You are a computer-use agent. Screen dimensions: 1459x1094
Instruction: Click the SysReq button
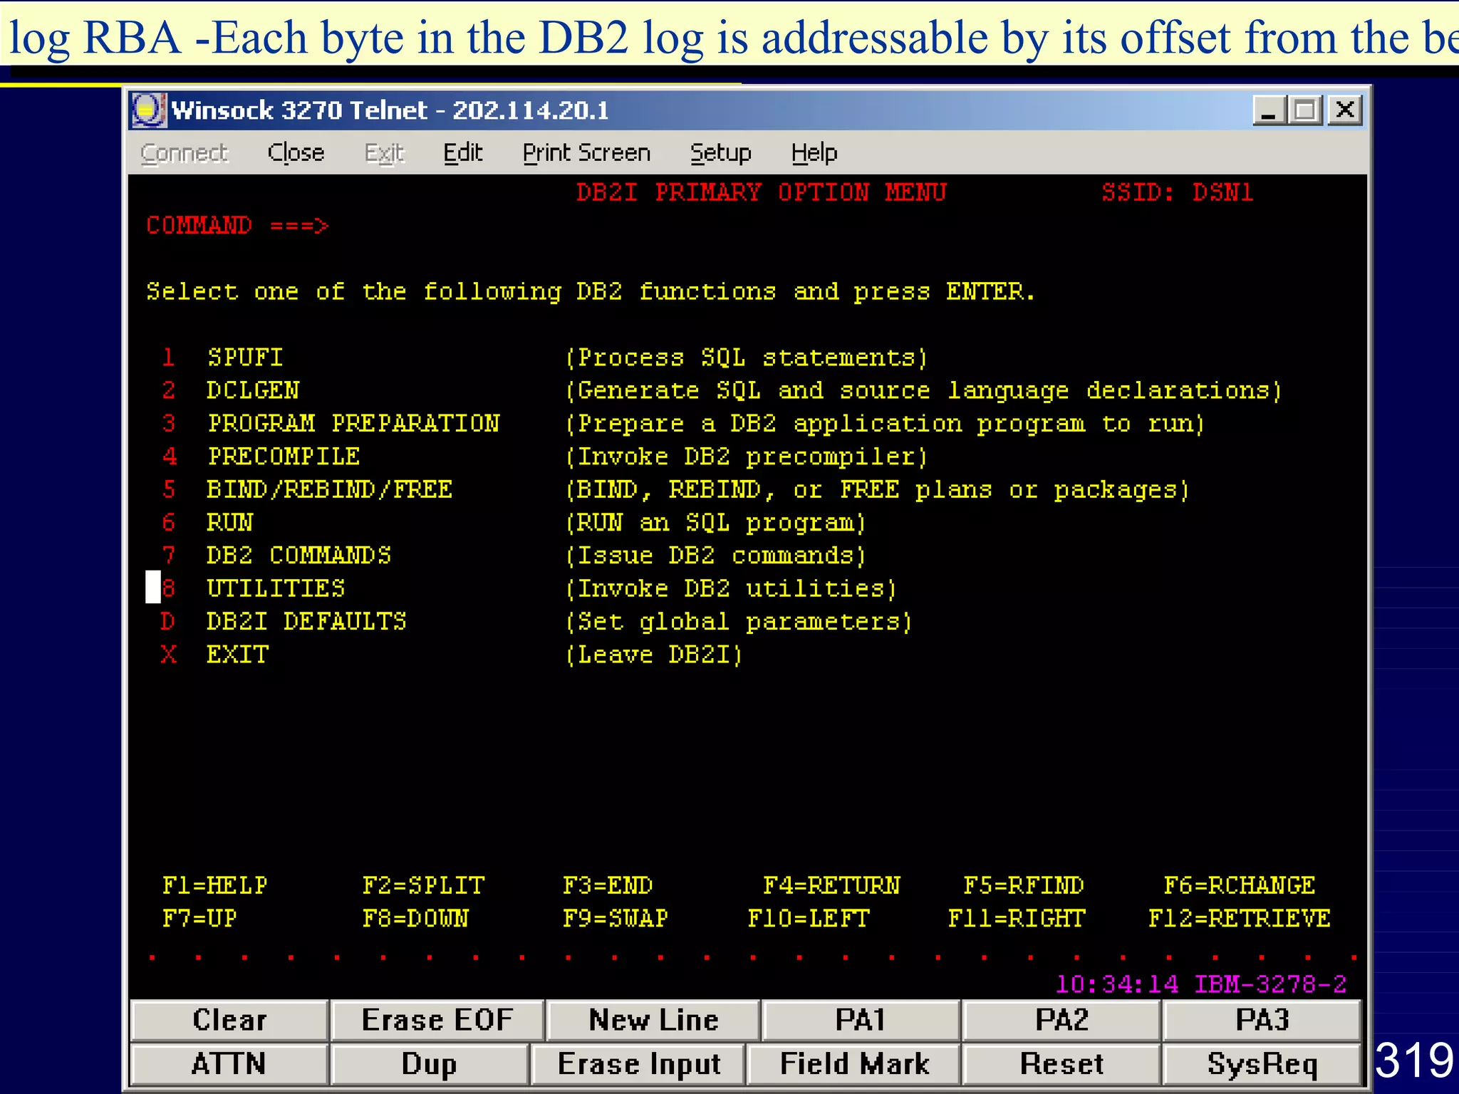(x=1262, y=1064)
